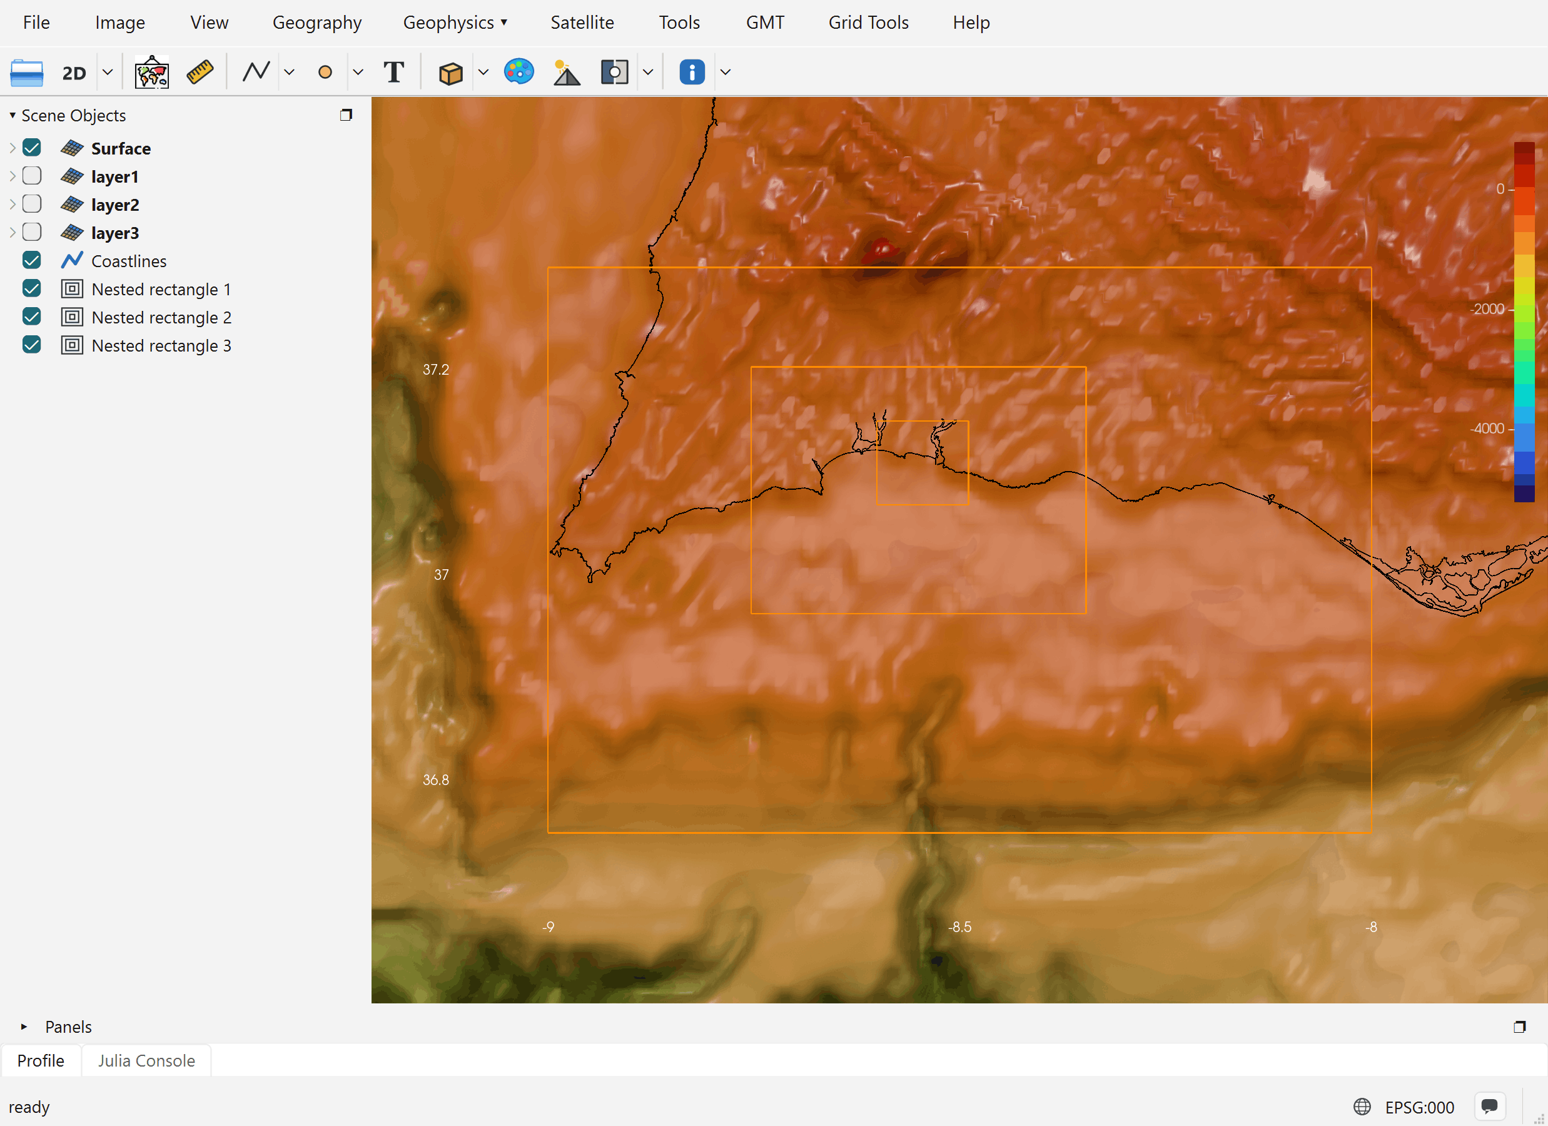1548x1126 pixels.
Task: Open dropdown beside info icon
Action: [726, 73]
